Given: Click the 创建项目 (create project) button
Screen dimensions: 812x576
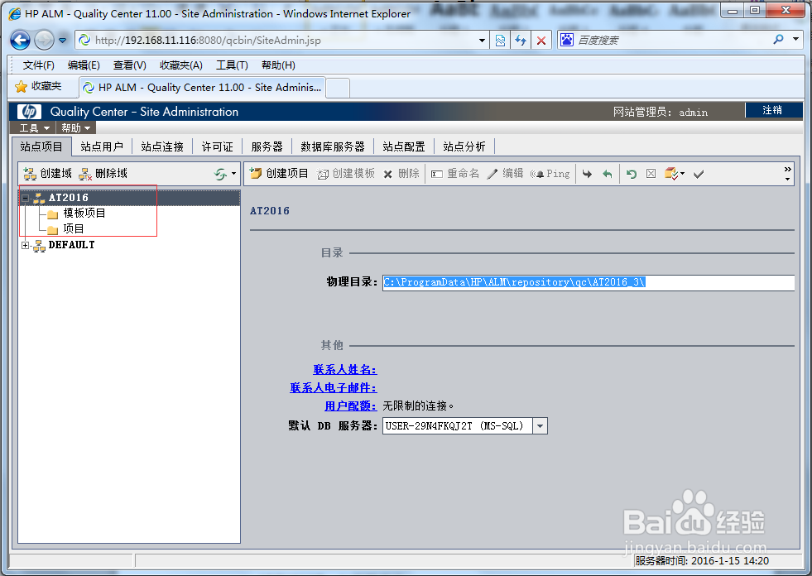Looking at the screenshot, I should click(x=279, y=174).
